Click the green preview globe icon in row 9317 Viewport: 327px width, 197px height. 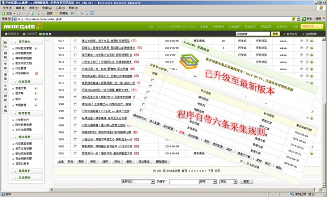click(x=312, y=41)
